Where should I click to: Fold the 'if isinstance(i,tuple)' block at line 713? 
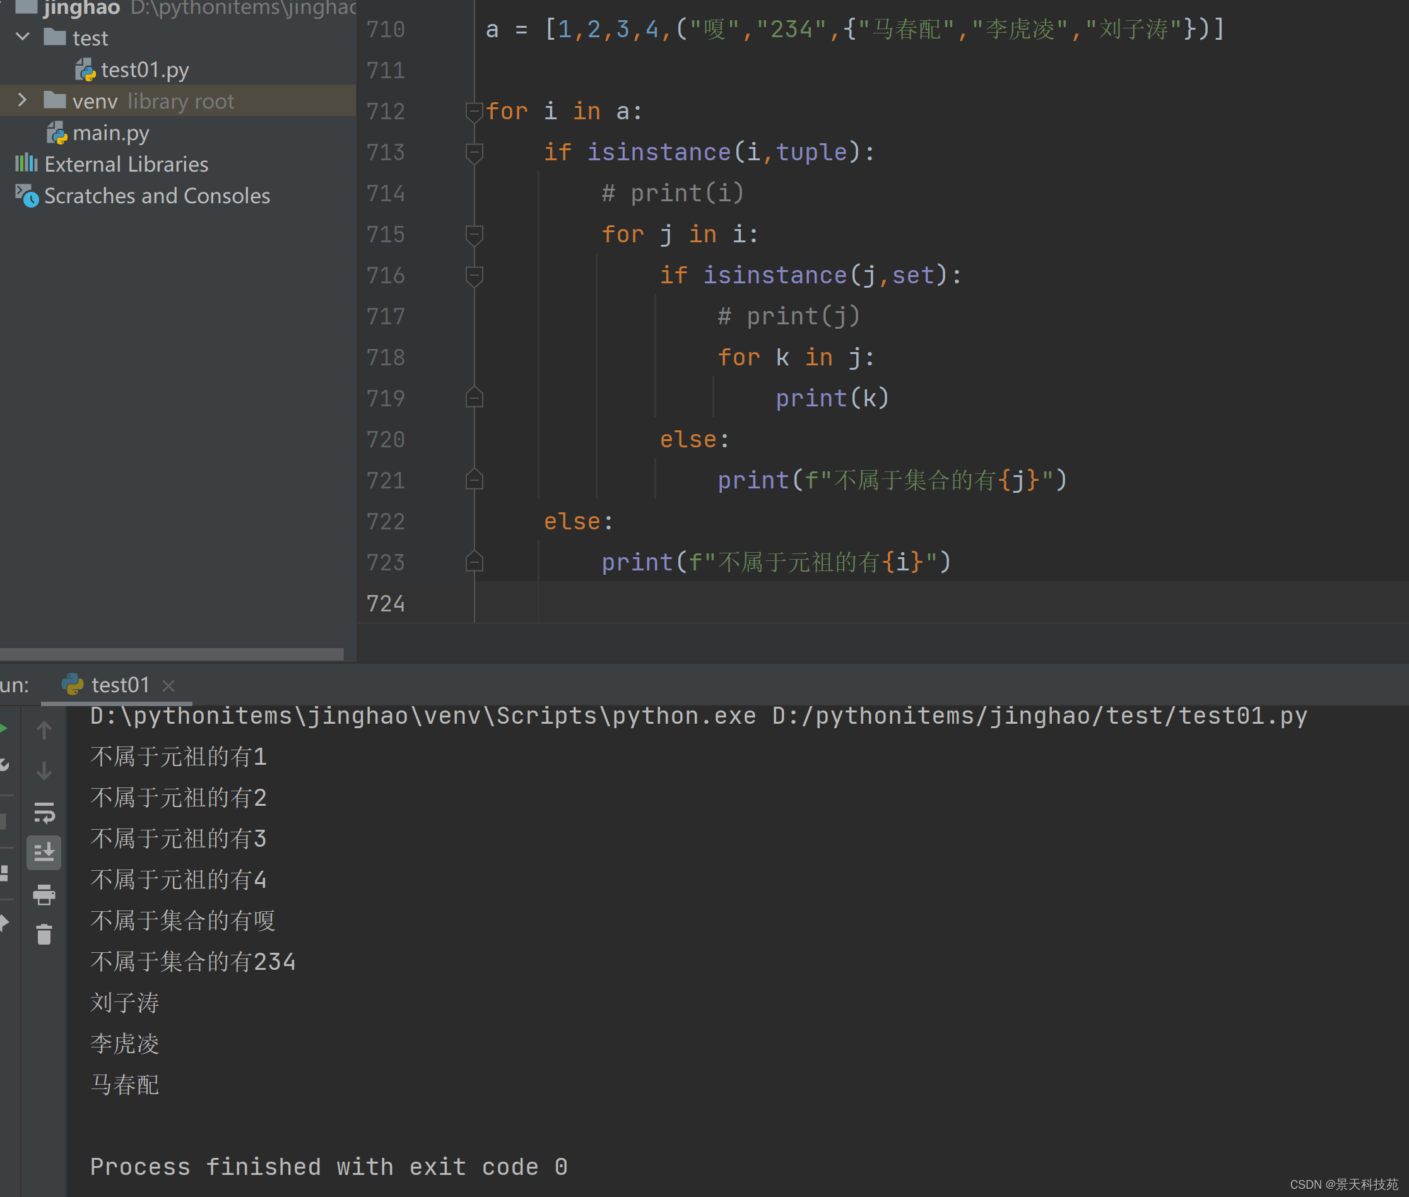(x=475, y=152)
